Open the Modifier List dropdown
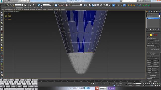 click(153, 16)
